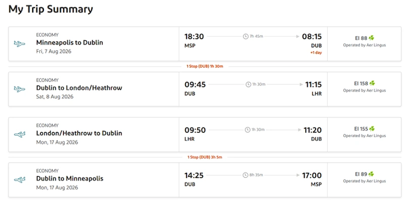This screenshot has height=203, width=409.
Task: Click the clock icon next to 7h 45m
Action: tap(246, 36)
